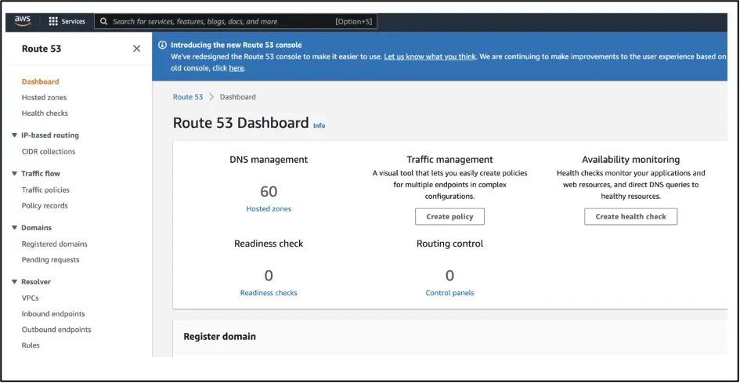This screenshot has width=740, height=383.
Task: Focus the services search field
Action: (x=236, y=22)
